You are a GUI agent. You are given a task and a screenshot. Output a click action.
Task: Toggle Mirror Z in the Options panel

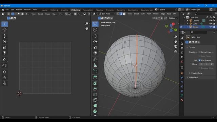[212, 64]
